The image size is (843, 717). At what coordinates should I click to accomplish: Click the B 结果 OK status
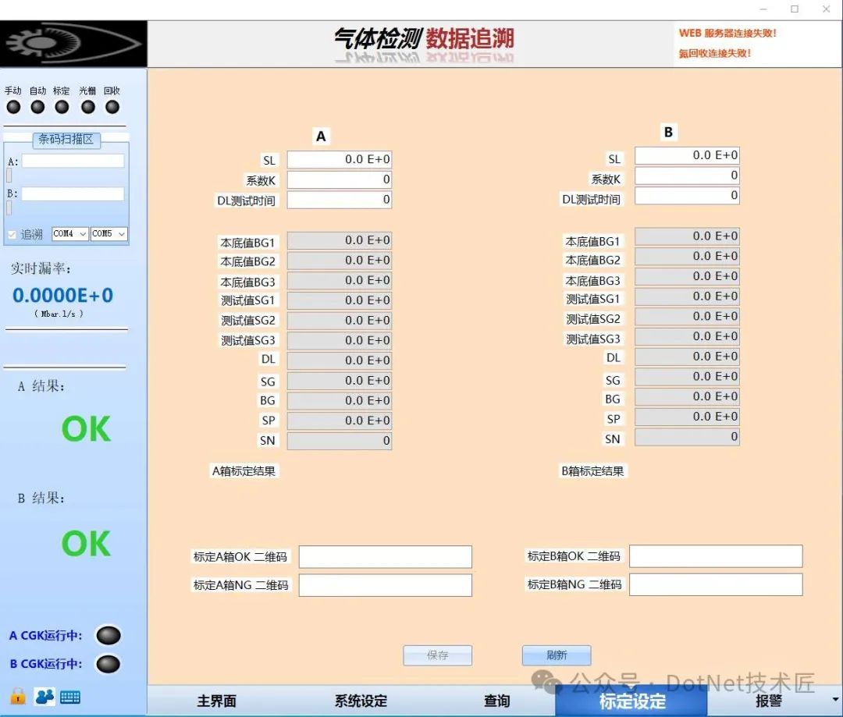tap(86, 543)
